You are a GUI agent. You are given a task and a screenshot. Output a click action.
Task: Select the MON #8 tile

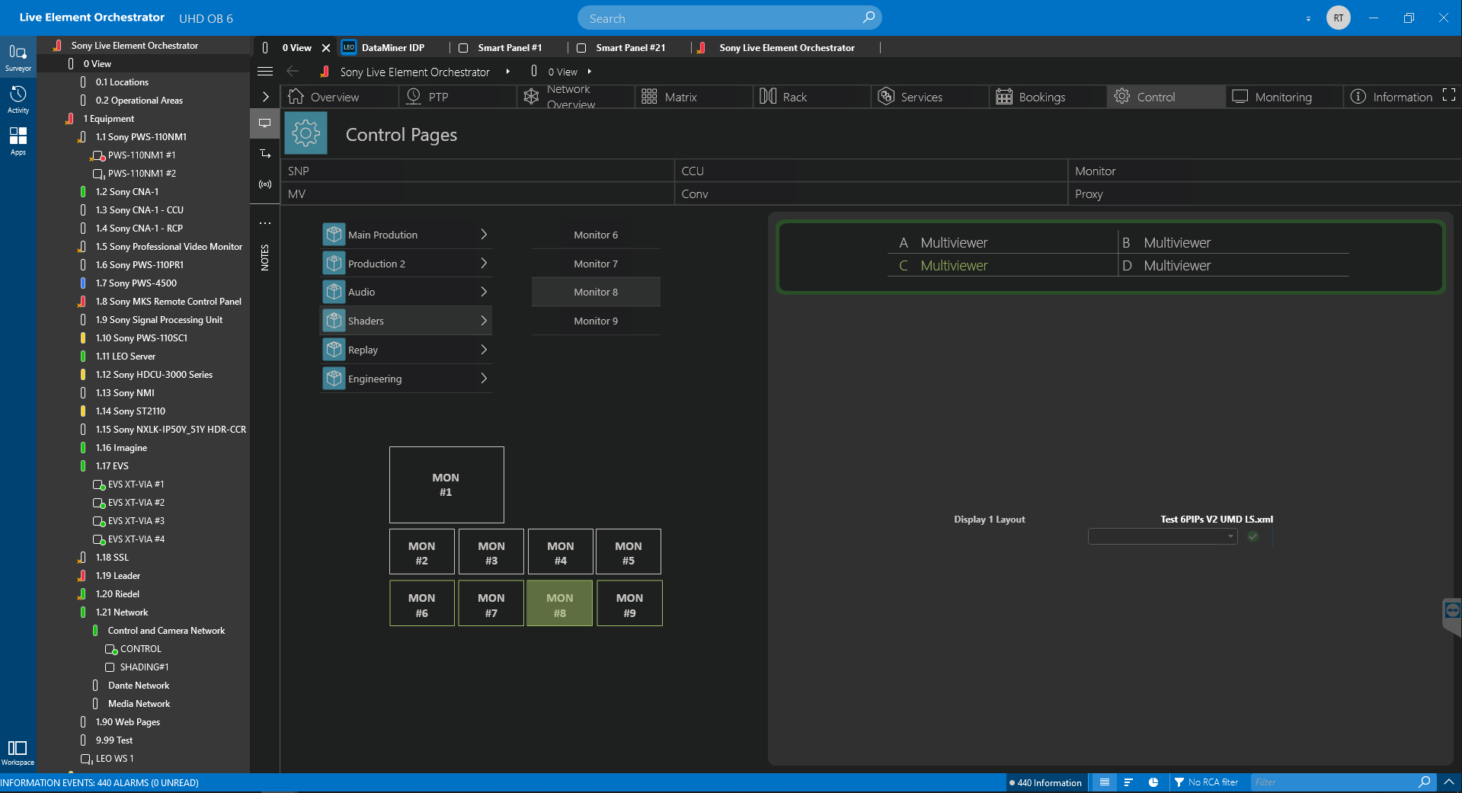point(559,604)
